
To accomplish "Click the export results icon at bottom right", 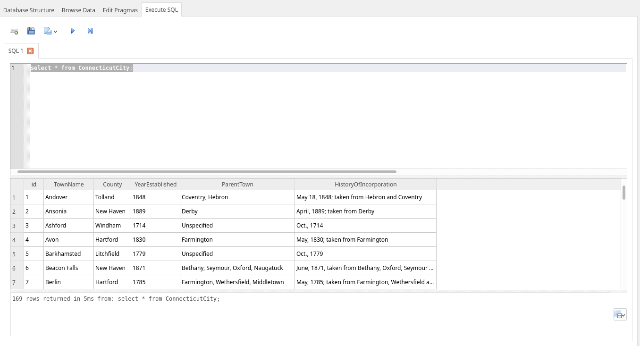I will click(618, 315).
